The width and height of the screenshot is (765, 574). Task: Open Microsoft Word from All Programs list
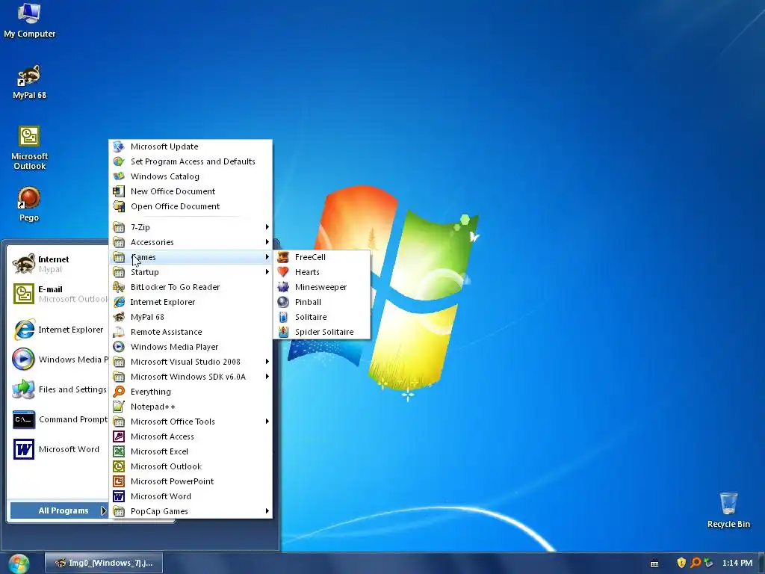click(191, 496)
